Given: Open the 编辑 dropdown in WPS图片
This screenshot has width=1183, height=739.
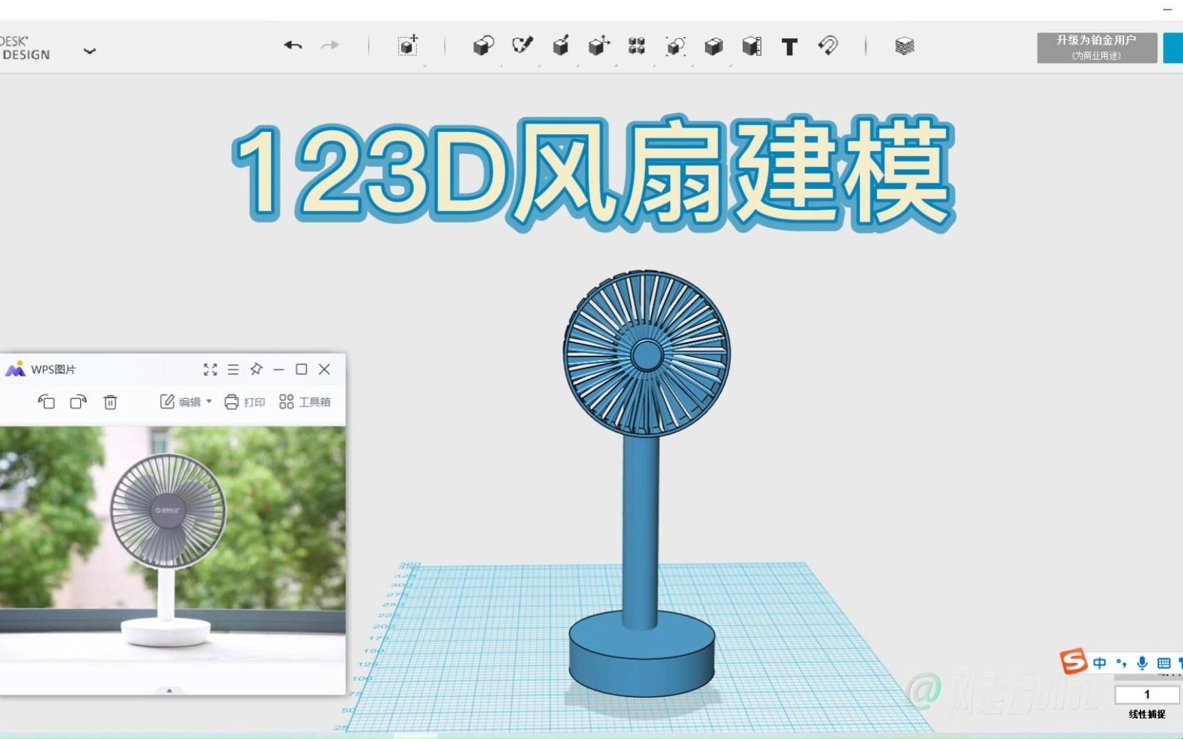Looking at the screenshot, I should [x=192, y=402].
